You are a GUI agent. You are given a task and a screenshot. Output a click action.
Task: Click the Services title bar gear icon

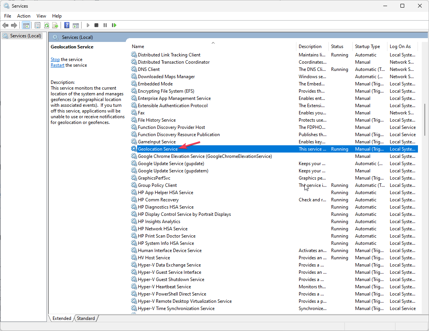click(6, 6)
